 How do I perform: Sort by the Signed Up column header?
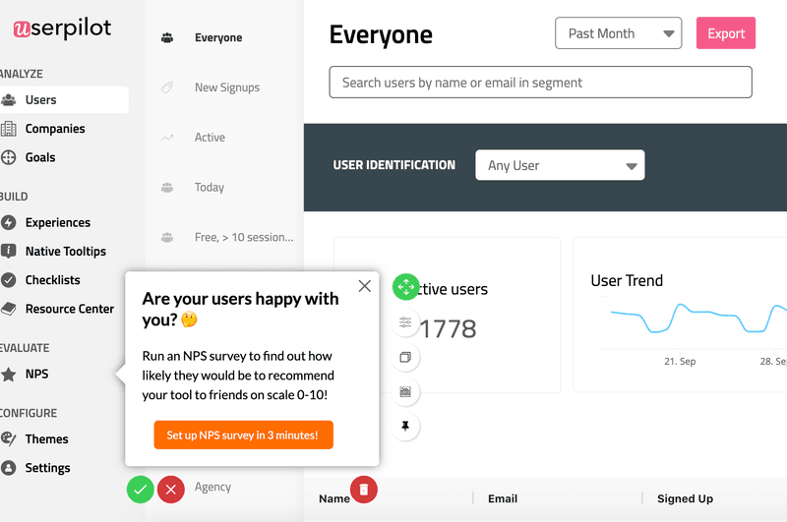(685, 498)
